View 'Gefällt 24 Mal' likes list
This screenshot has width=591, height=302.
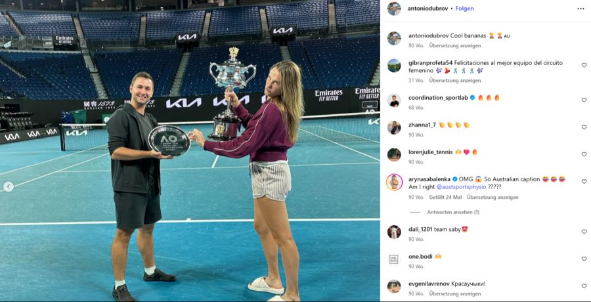click(x=445, y=197)
